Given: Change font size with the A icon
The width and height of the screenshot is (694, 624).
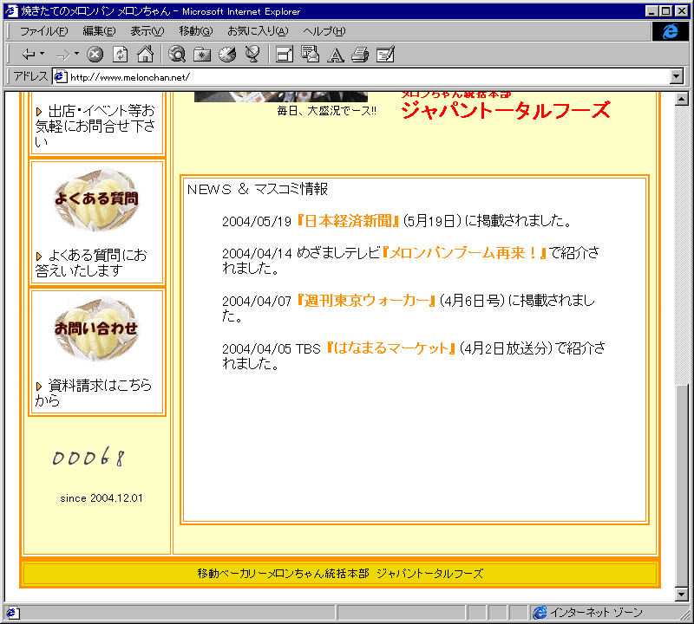Looking at the screenshot, I should coord(336,55).
